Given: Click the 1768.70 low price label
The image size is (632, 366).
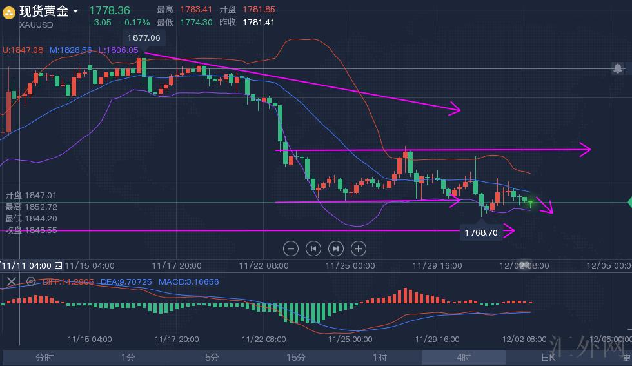Looking at the screenshot, I should click(x=481, y=233).
